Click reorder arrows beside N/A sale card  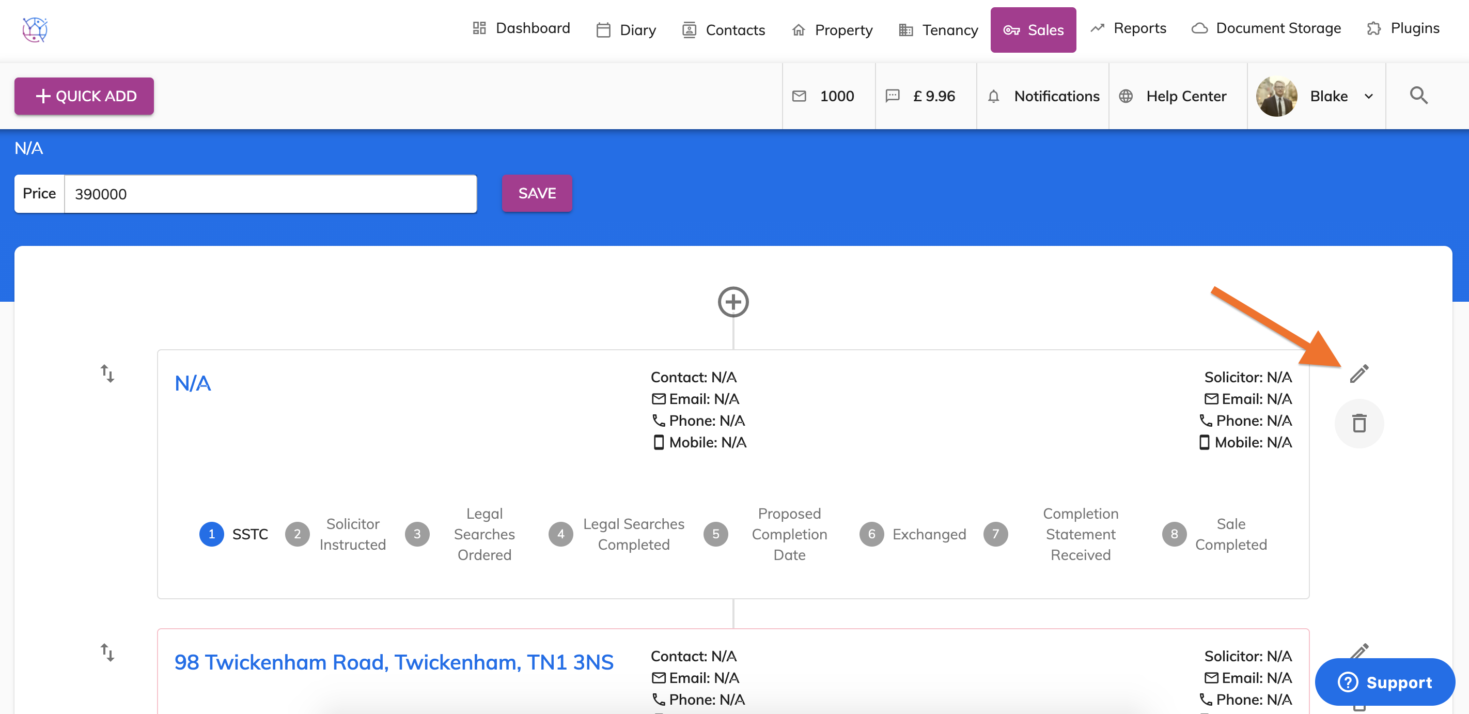pos(107,374)
